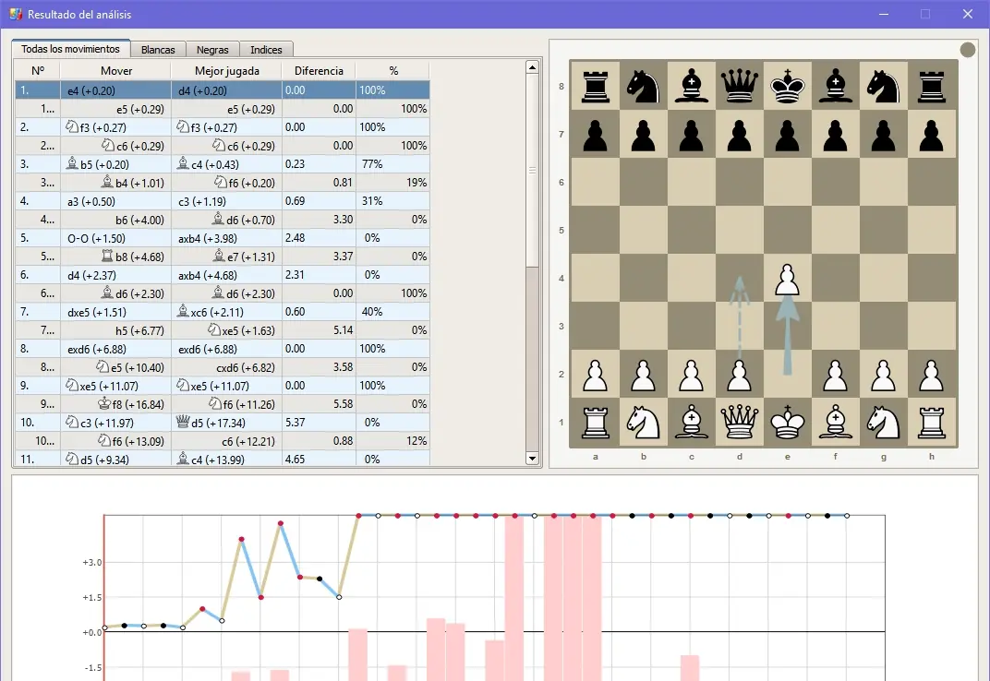Select the black rook on a8
This screenshot has width=990, height=681.
coord(596,86)
